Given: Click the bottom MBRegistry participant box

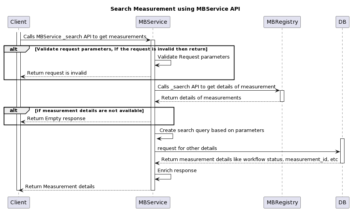Looking at the screenshot, I should 282,202.
